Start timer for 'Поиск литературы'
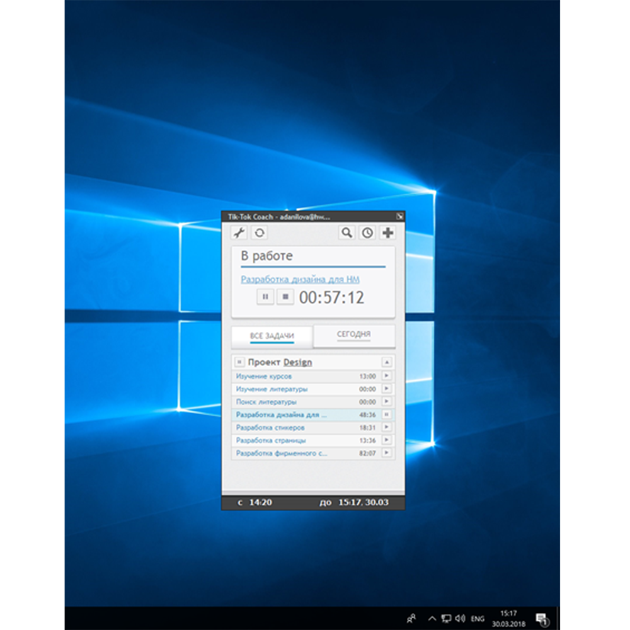 click(387, 401)
